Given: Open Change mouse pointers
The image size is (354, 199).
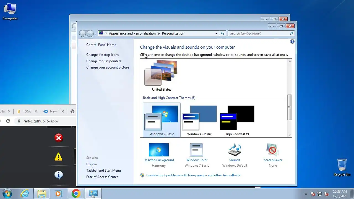Looking at the screenshot, I should (x=104, y=61).
